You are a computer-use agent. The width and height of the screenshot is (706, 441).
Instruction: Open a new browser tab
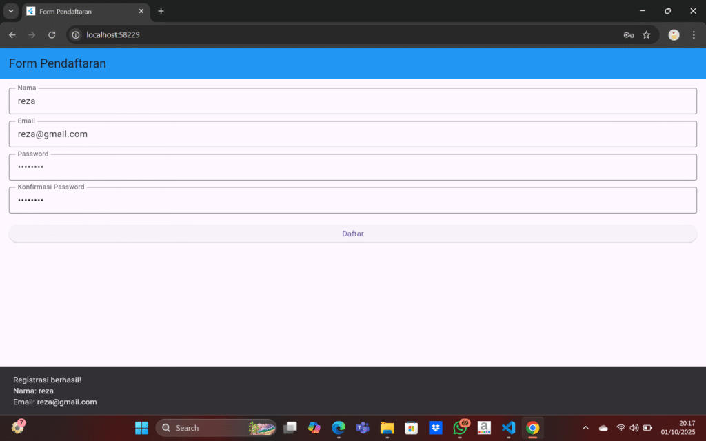(x=161, y=11)
